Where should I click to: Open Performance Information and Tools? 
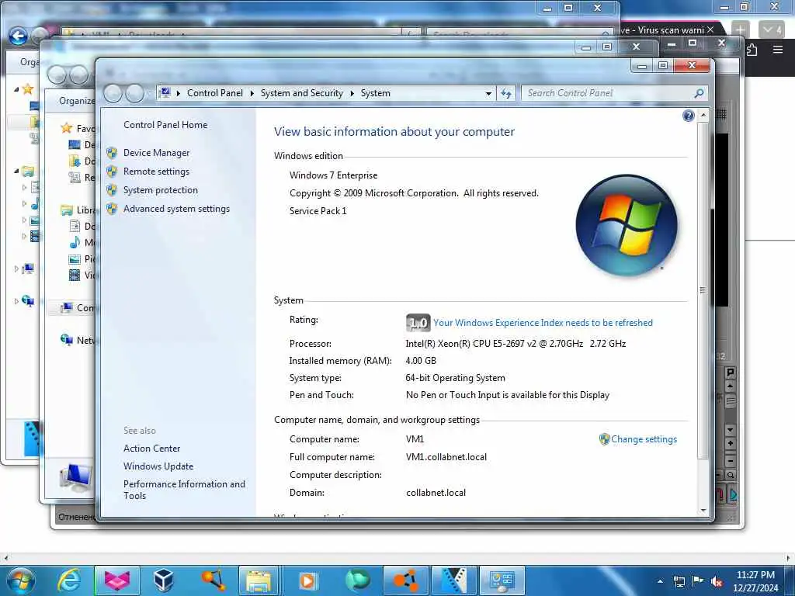click(184, 490)
